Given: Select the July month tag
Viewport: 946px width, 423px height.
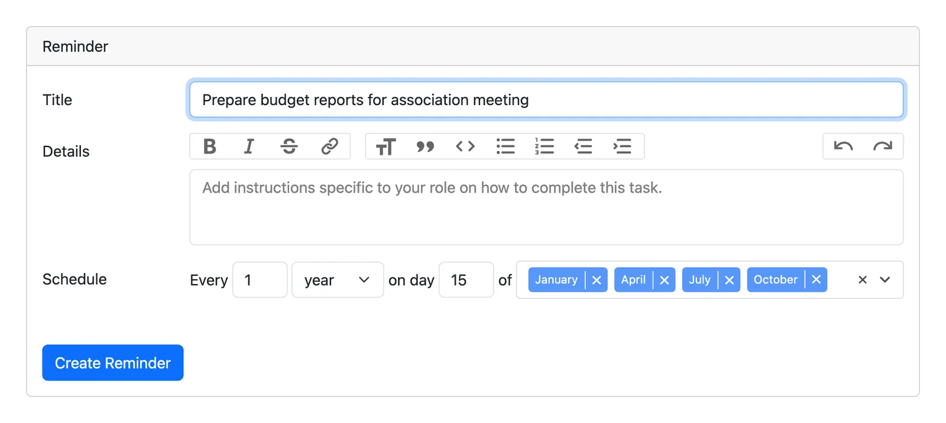Looking at the screenshot, I should [699, 280].
